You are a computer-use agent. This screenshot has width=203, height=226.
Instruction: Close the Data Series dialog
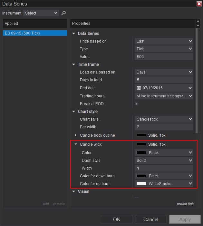pyautogui.click(x=199, y=4)
